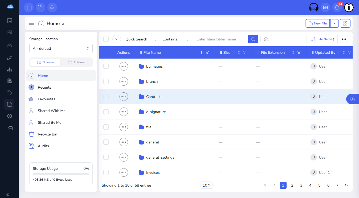Click the tags icon in left sidebar
This screenshot has width=359, height=198.
(10, 93)
